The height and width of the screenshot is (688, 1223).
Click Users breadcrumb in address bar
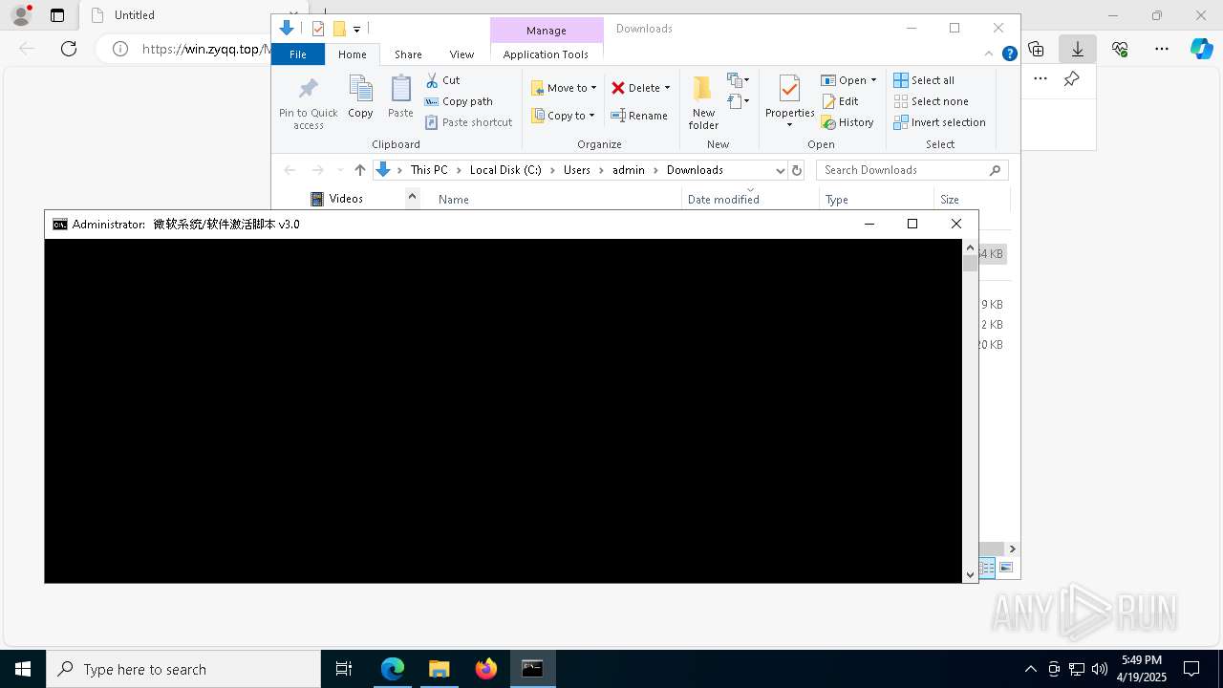tap(577, 170)
